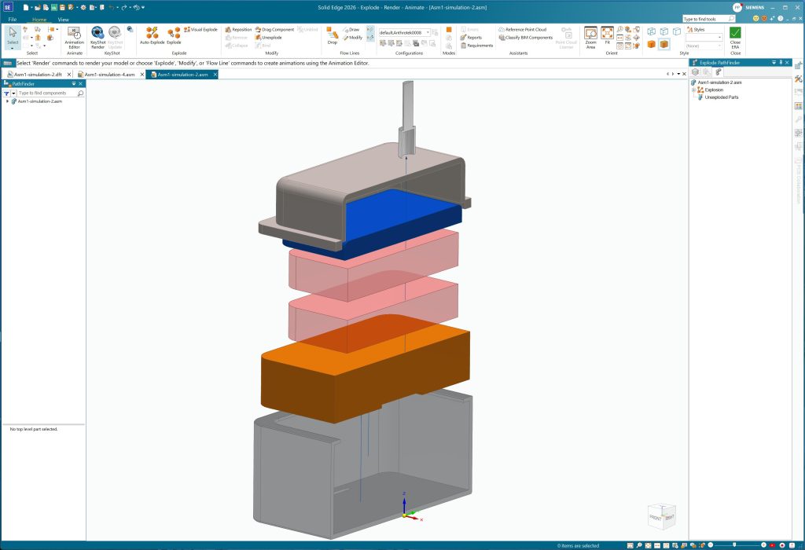Switch to the Asm1-simulation-4.asm document tab
This screenshot has height=550, width=805.
pos(110,75)
